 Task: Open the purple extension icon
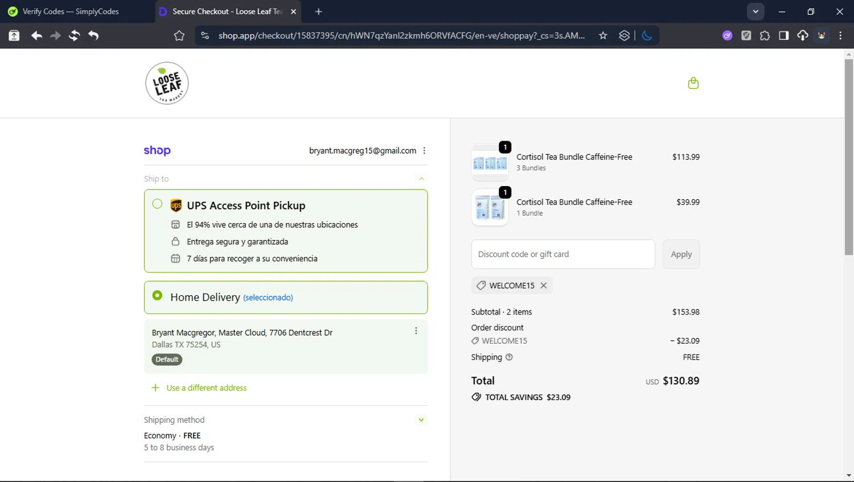[x=727, y=35]
